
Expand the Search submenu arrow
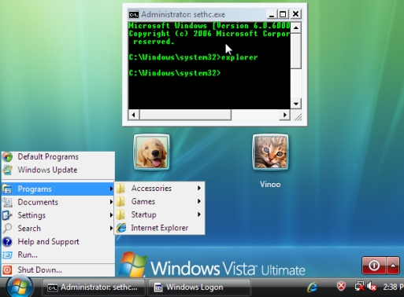tap(111, 228)
